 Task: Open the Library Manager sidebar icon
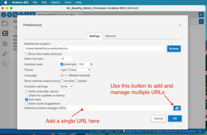point(5,43)
